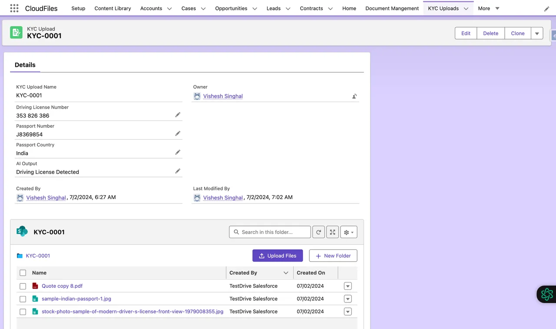
Task: Expand the Clone button's dropdown arrow
Action: tap(537, 33)
